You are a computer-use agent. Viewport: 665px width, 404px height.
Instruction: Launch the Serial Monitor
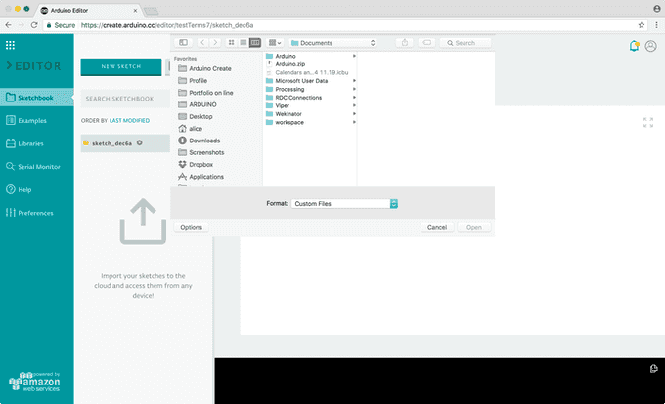pyautogui.click(x=39, y=166)
